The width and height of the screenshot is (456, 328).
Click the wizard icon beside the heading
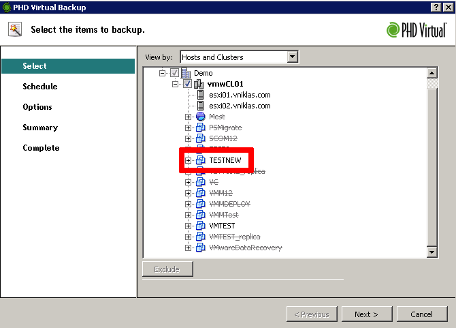coord(15,29)
